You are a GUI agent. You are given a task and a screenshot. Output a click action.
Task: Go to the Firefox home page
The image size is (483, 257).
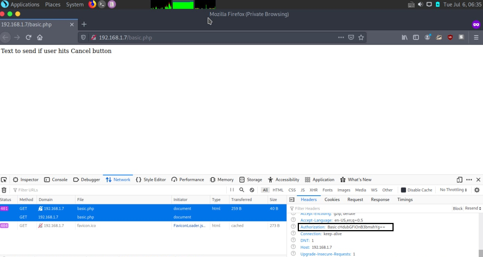(x=40, y=37)
